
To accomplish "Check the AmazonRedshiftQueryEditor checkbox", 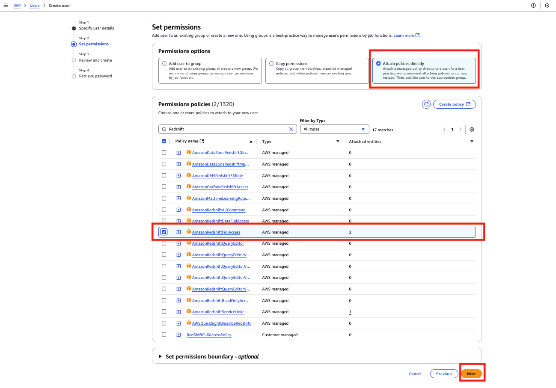I will click(164, 243).
